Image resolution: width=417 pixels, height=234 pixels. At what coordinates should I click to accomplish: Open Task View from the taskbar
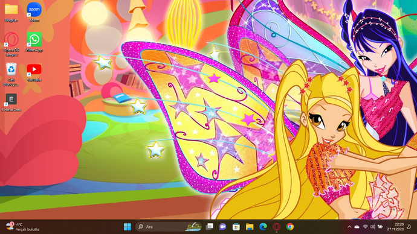[x=210, y=227]
